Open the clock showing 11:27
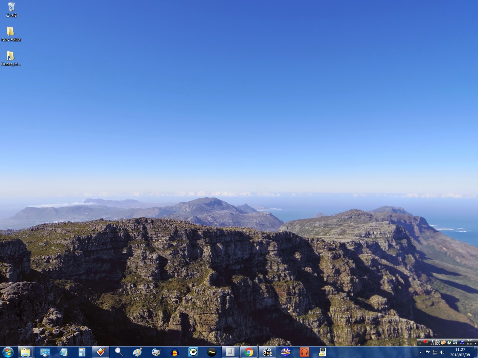The height and width of the screenshot is (358, 478). tap(460, 352)
